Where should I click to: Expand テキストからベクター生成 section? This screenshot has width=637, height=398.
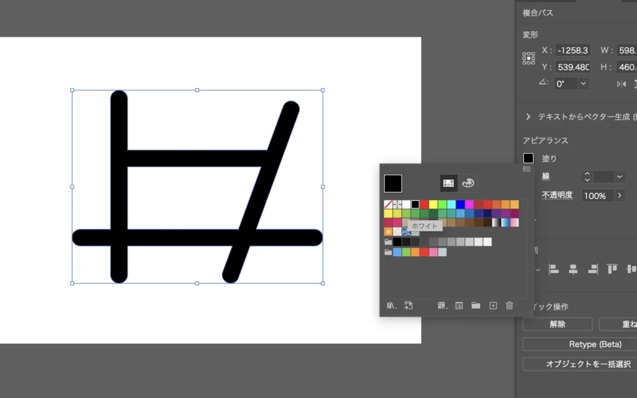[x=528, y=116]
